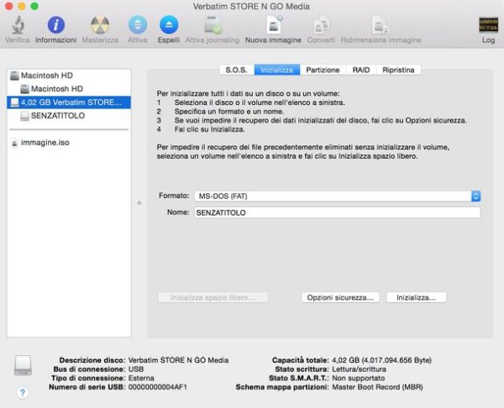The height and width of the screenshot is (408, 504).
Task: Click the drive icon beside Descrizione disco
Action: coord(23,365)
